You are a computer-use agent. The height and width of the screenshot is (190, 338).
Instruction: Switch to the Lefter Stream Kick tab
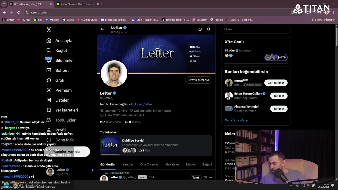(77, 4)
